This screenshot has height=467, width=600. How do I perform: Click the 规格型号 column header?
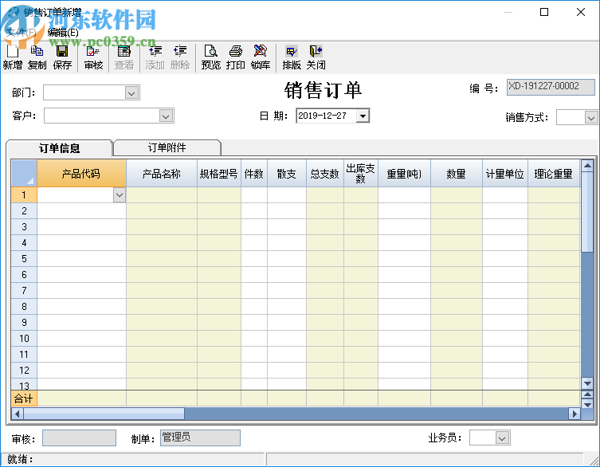[x=218, y=174]
